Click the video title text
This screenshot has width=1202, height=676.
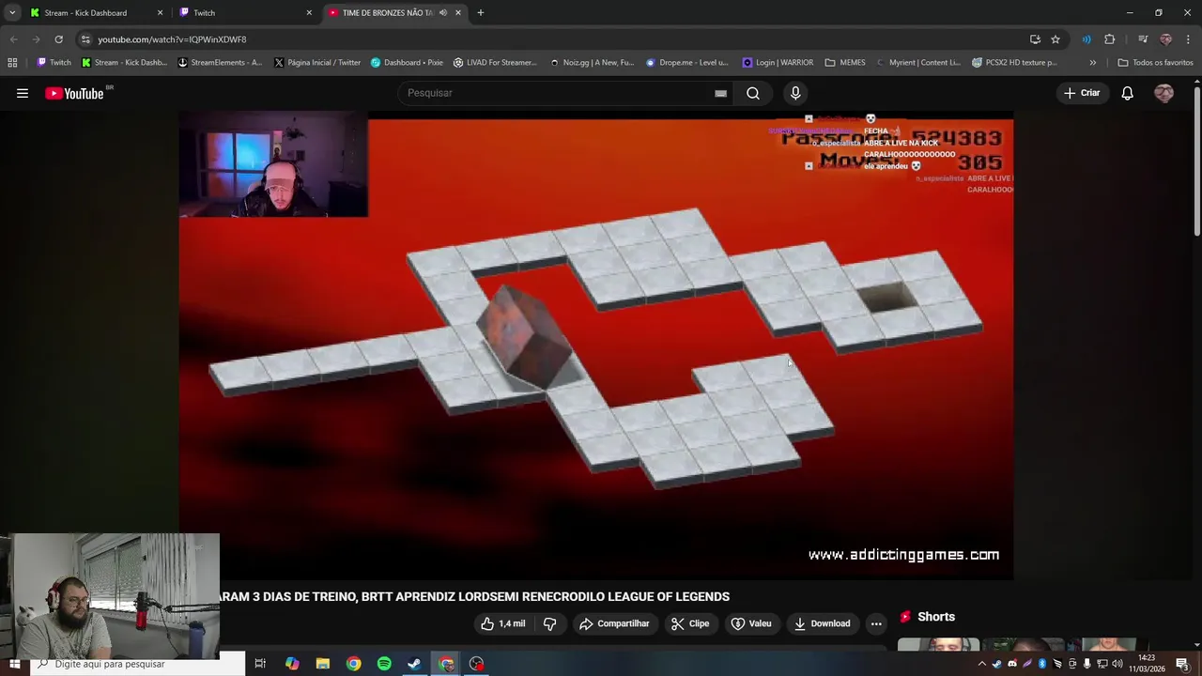pos(474,596)
